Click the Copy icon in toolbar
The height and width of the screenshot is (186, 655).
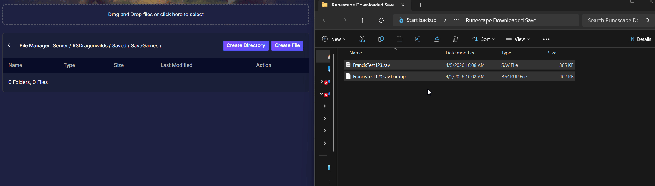381,39
